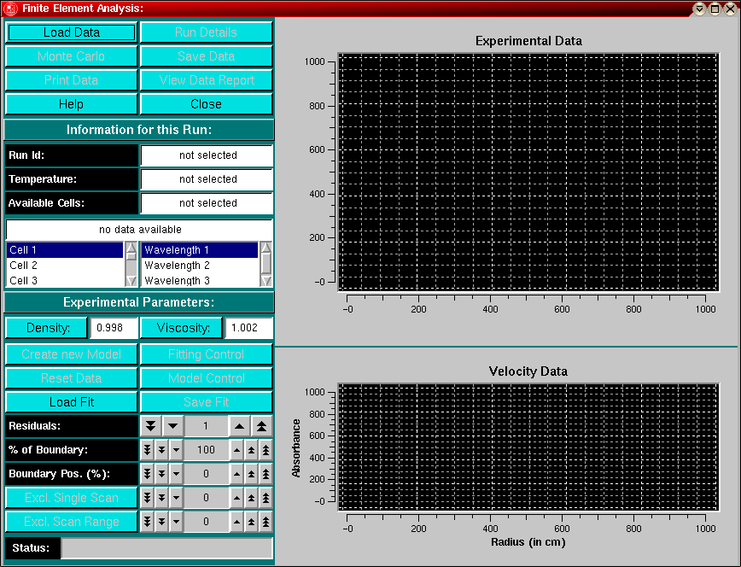Click the Residuals single up arrow
The image size is (741, 567).
click(x=239, y=425)
